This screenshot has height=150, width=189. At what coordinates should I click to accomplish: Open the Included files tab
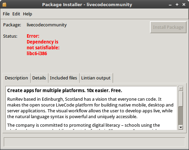[x=64, y=78]
